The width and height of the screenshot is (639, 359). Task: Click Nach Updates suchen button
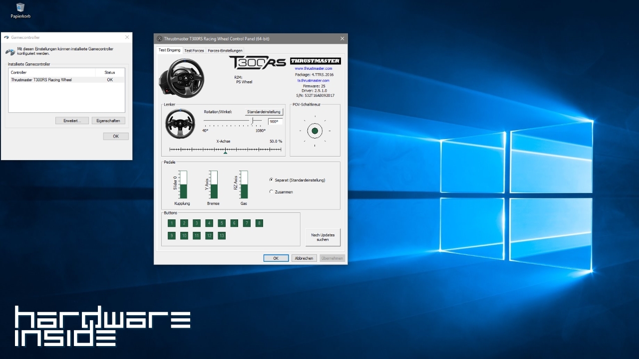point(322,237)
